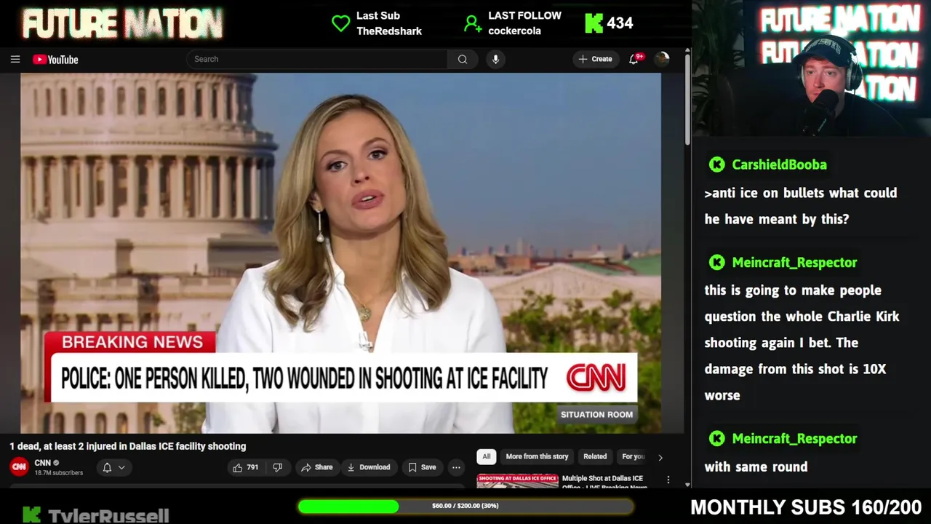Click the Last Follow person icon

(473, 23)
